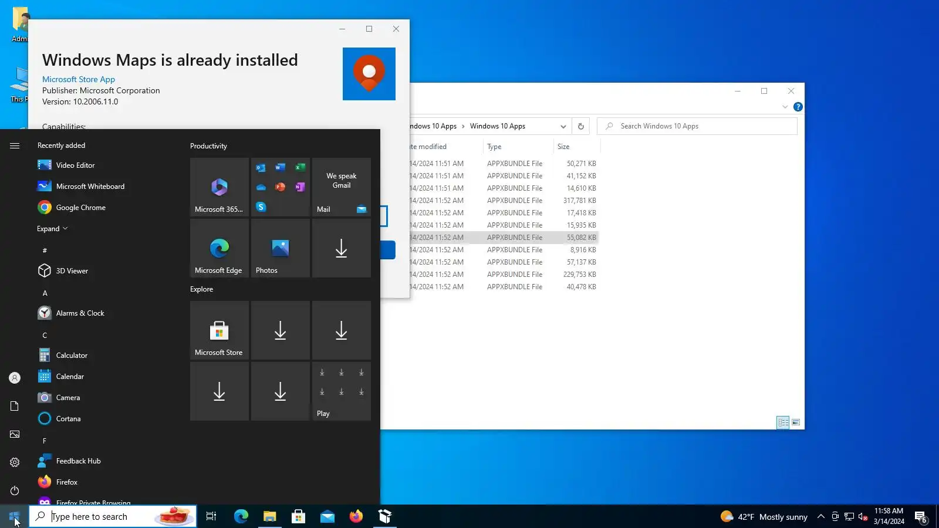Sort files by the Type column

point(518,147)
